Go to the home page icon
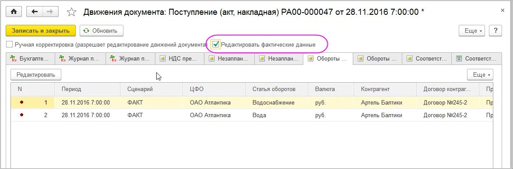 pos(14,11)
